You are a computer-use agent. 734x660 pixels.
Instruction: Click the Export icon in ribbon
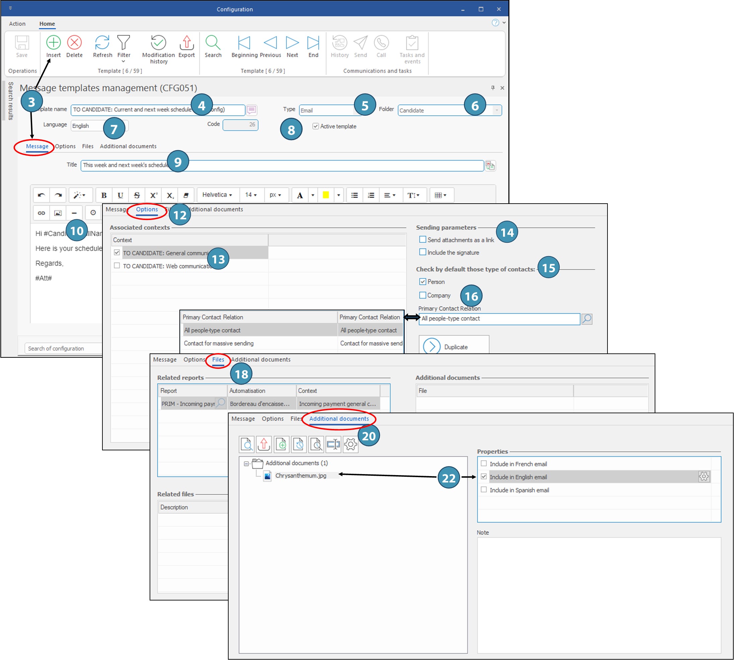186,43
